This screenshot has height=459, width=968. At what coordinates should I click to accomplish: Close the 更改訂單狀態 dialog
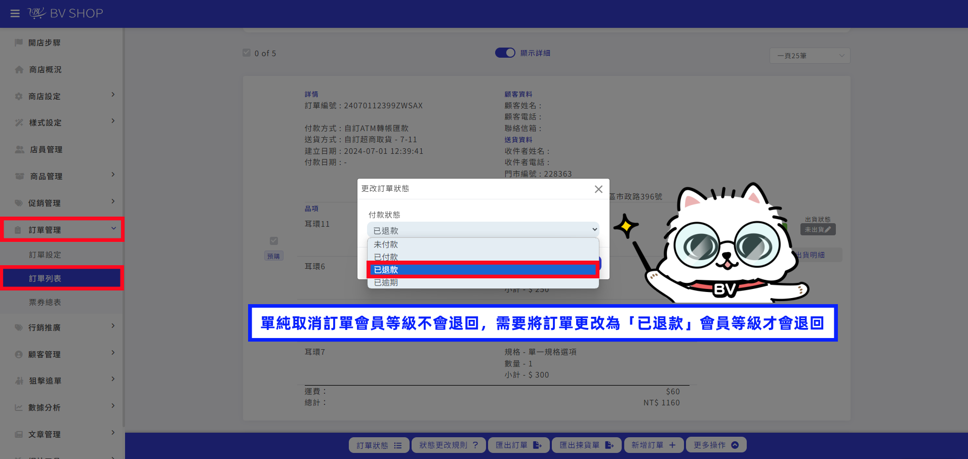[x=598, y=189]
